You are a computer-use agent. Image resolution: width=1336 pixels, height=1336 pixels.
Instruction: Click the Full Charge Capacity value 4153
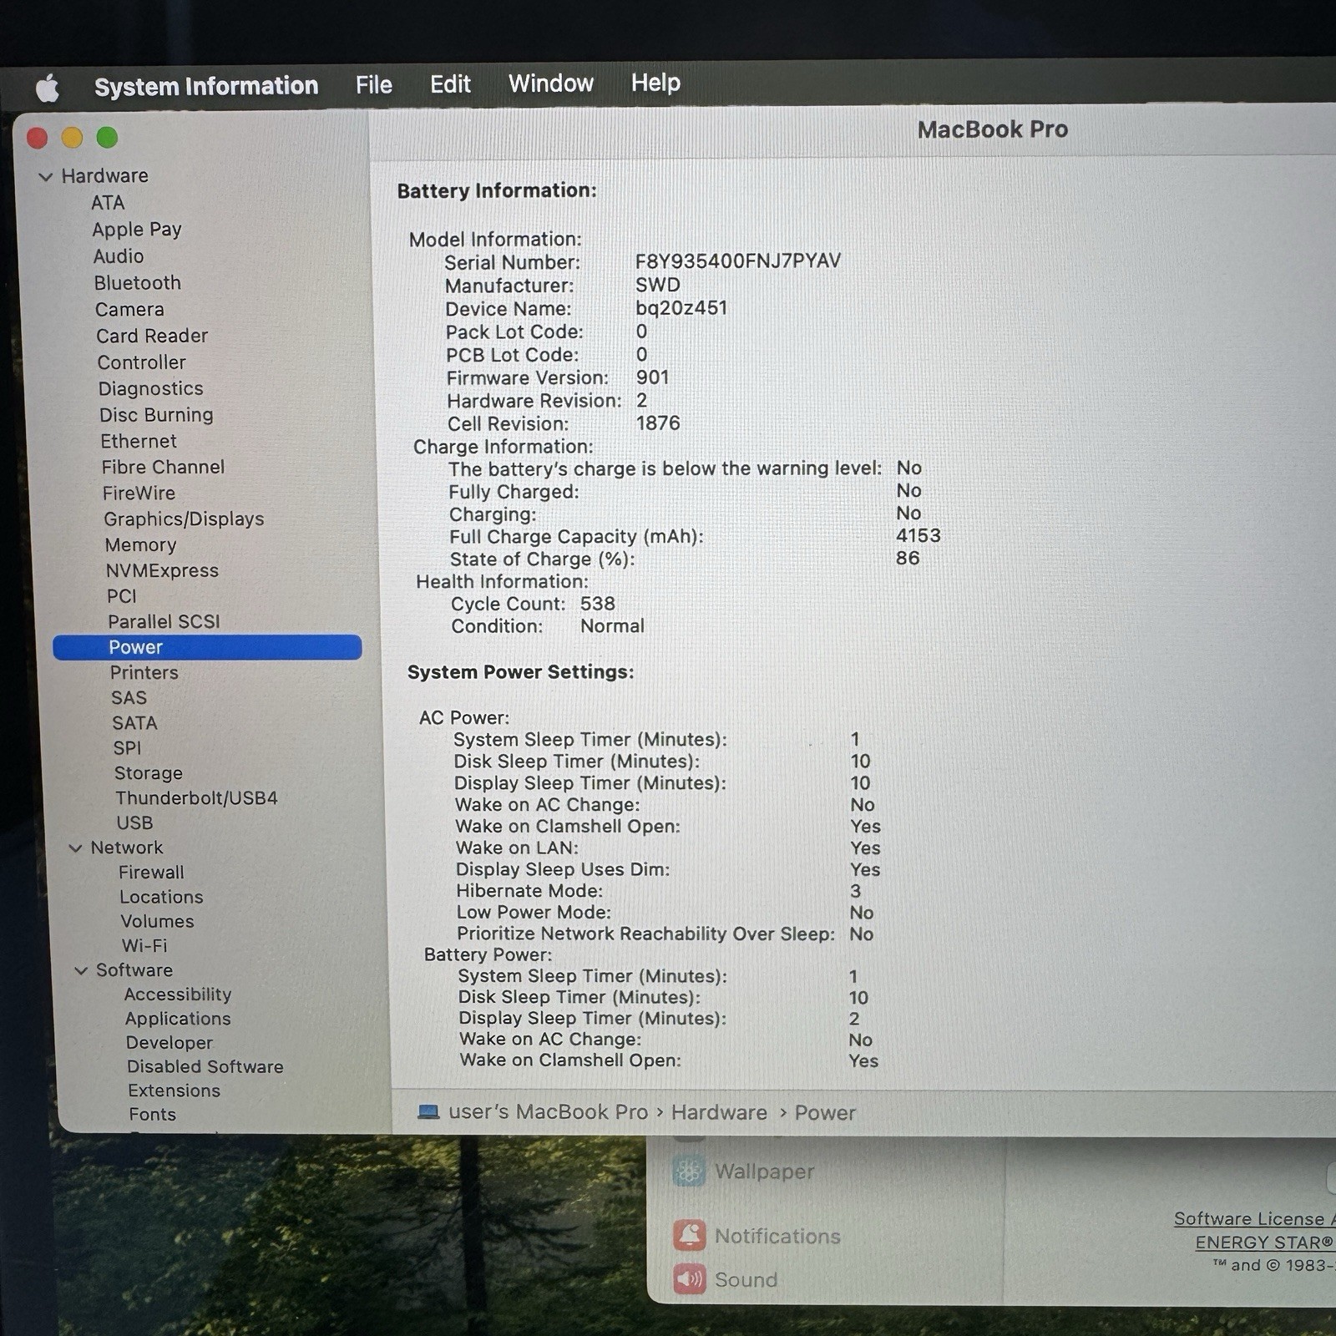918,535
